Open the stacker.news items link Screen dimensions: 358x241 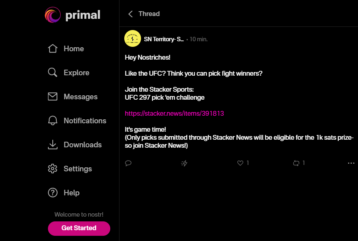[x=174, y=114]
